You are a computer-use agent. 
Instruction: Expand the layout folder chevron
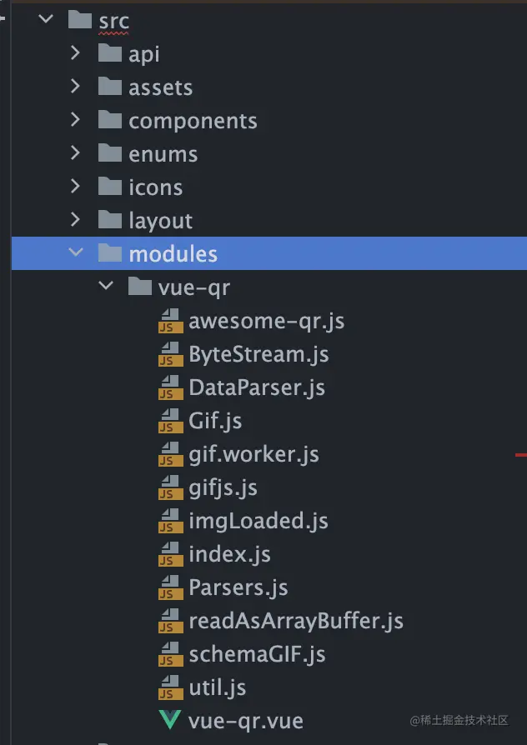(75, 220)
